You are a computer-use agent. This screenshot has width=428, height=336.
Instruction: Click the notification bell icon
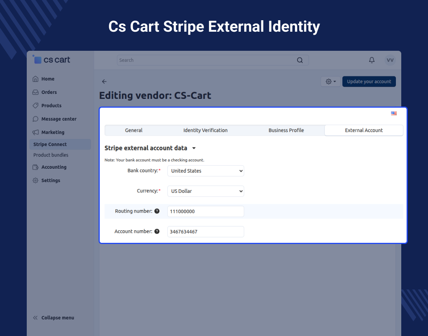coord(371,60)
